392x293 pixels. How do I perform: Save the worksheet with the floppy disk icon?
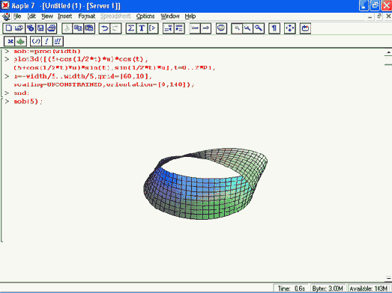pos(40,28)
